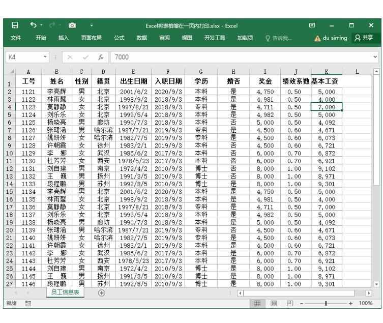Click previous sheet navigation arrow
The image size is (383, 323).
click(x=16, y=292)
